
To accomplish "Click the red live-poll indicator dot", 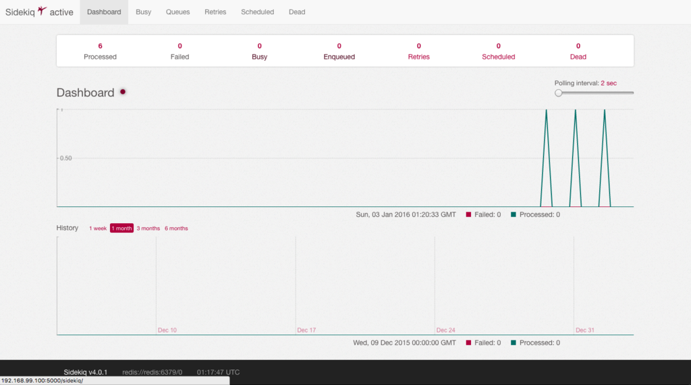I will (123, 92).
